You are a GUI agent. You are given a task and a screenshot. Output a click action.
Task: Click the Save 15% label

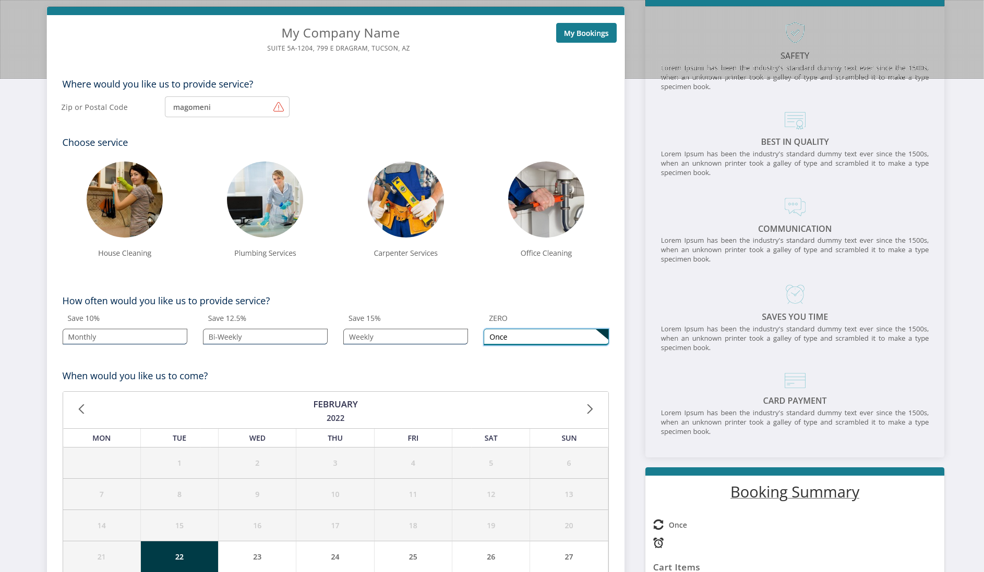click(x=365, y=318)
